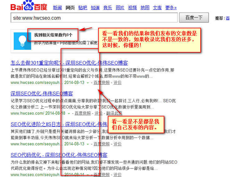This screenshot has height=177, width=251.
Task: Click the blue lightbulb tip icon
Action: click(22, 41)
